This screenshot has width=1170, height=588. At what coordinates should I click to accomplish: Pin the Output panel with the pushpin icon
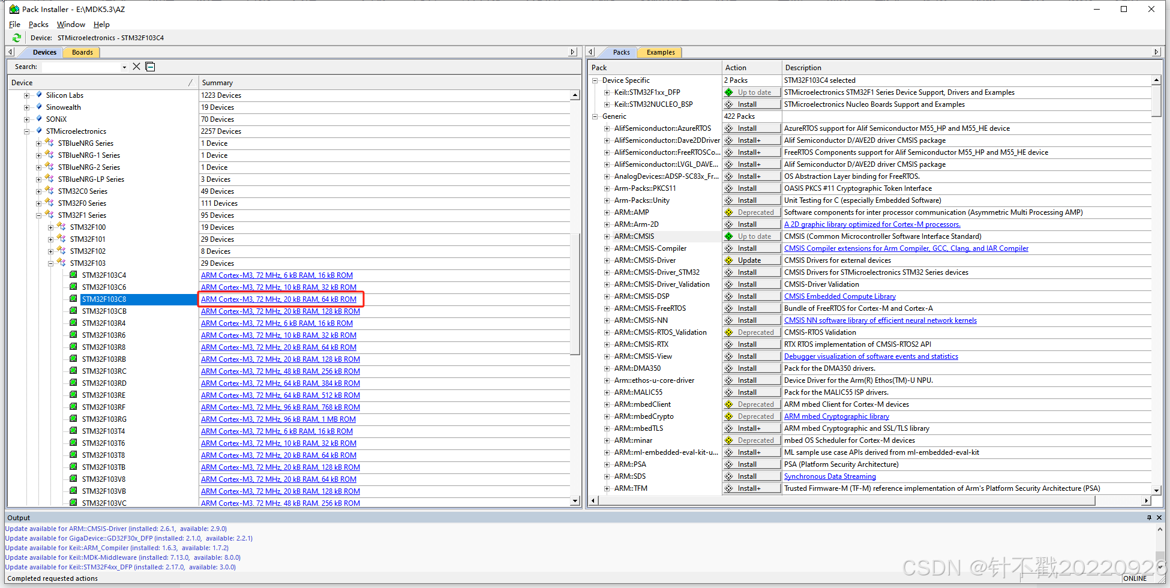tap(1149, 517)
